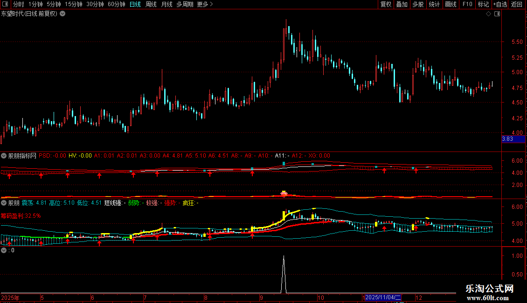Switch to 60分钟 period
The image size is (527, 303).
coord(117,4)
